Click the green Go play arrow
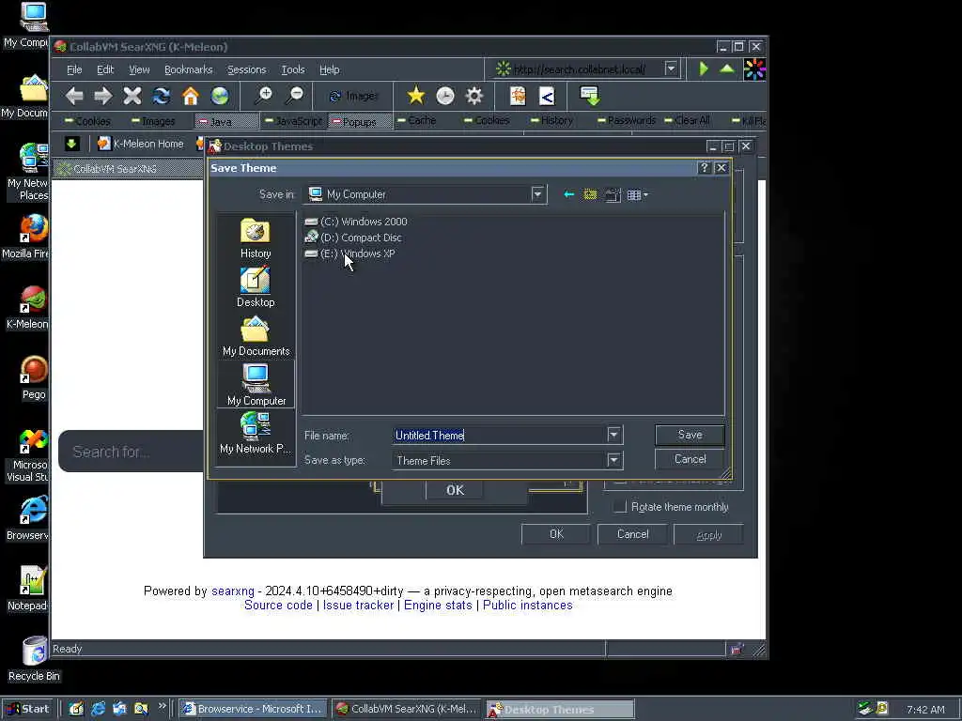The height and width of the screenshot is (721, 962). point(704,69)
